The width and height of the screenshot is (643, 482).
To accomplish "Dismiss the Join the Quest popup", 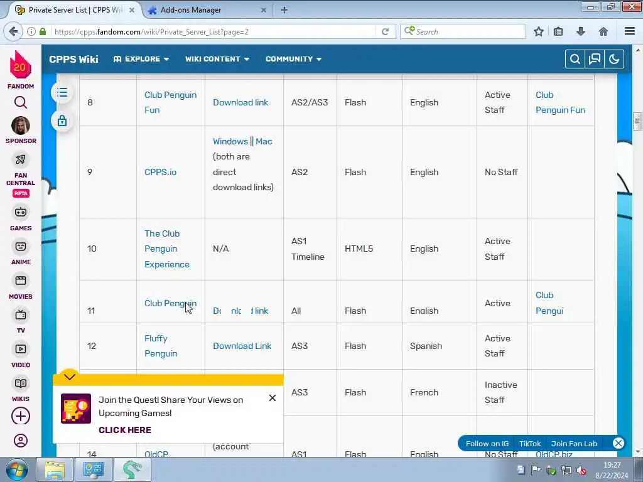I will [273, 398].
